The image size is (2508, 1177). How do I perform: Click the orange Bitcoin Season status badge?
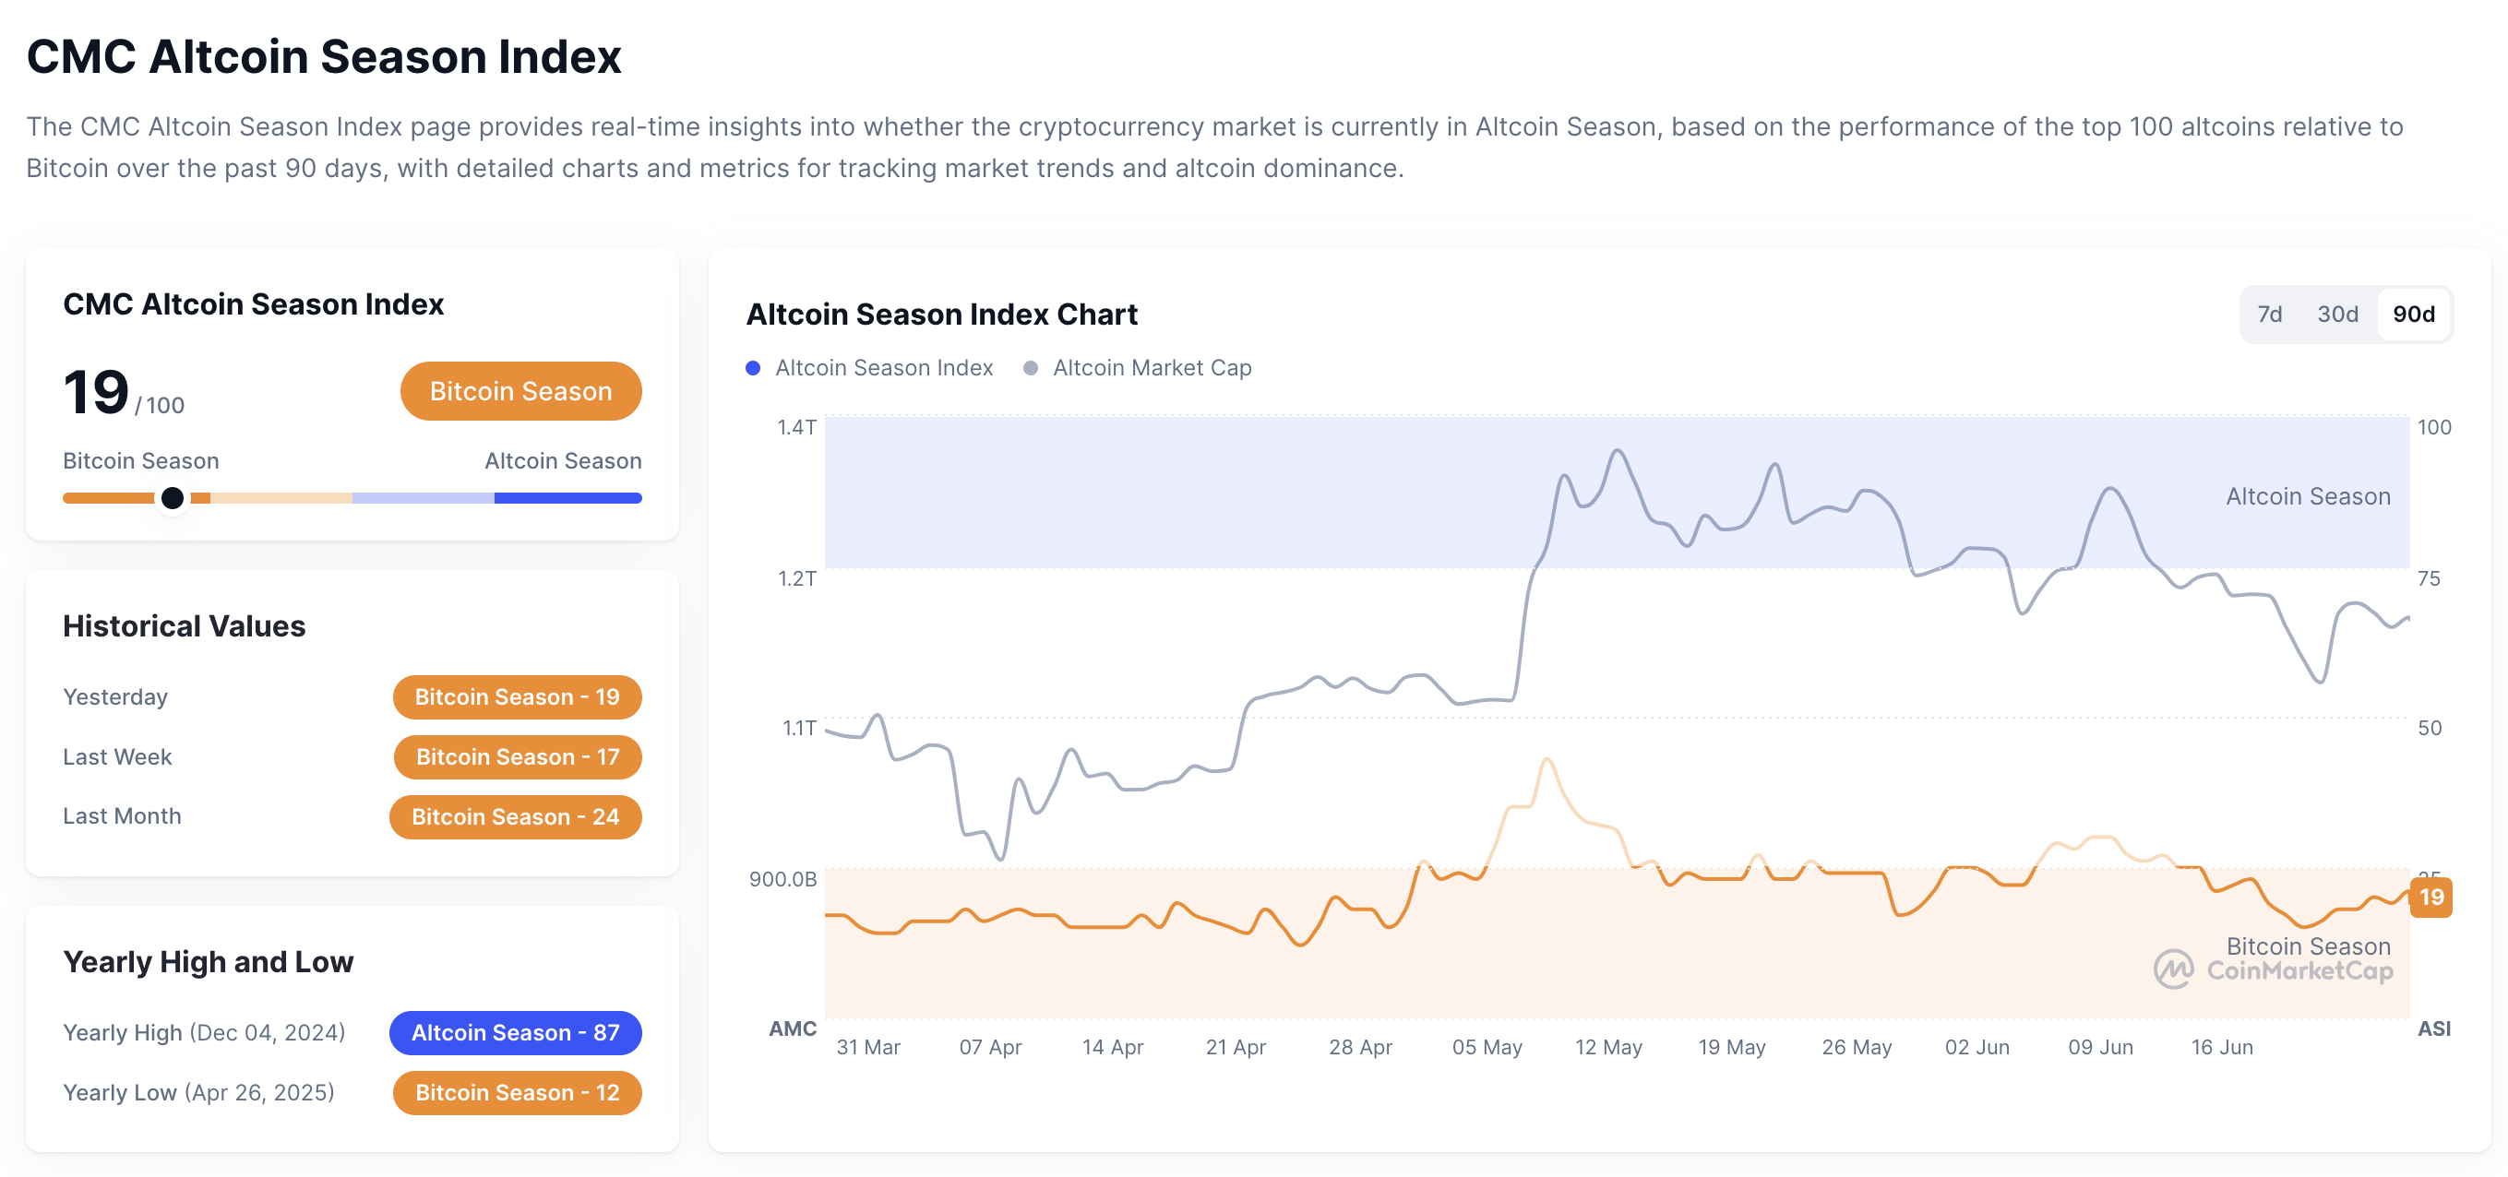[520, 391]
